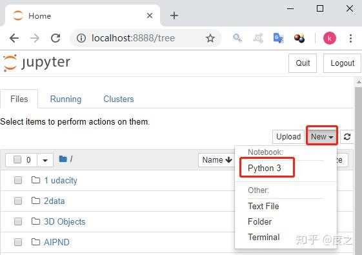The image size is (362, 255).
Task: Click the root folder icon in breadcrumb
Action: [63, 159]
